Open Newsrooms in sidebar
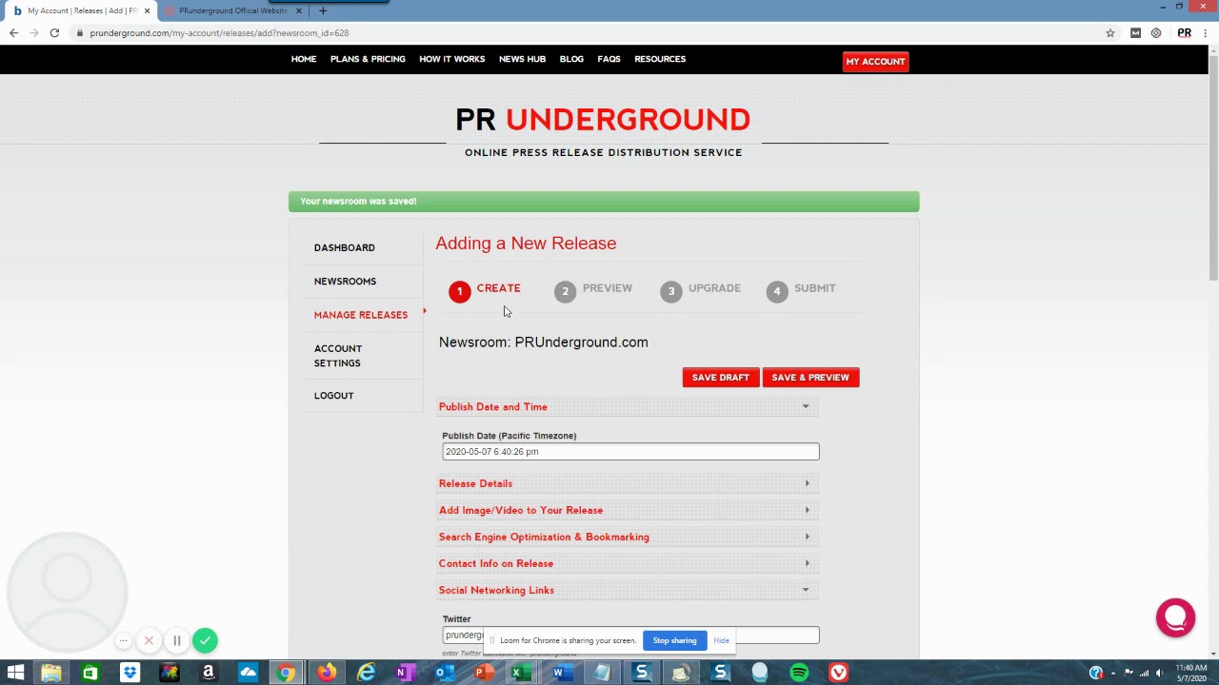This screenshot has height=685, width=1219. pyautogui.click(x=345, y=282)
